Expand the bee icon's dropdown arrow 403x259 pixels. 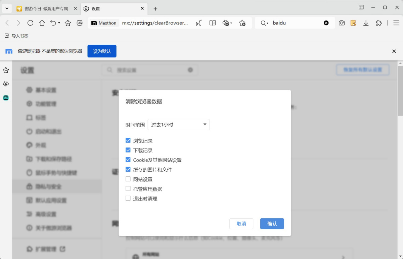(x=231, y=23)
